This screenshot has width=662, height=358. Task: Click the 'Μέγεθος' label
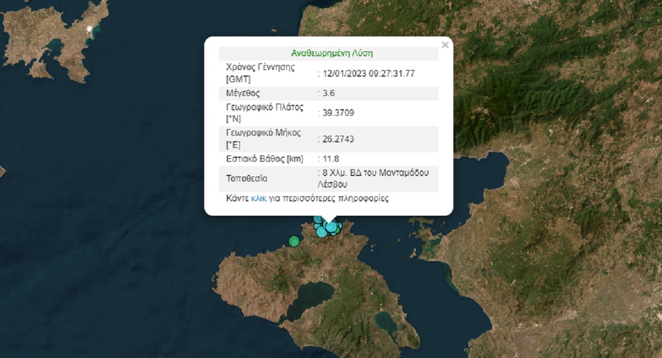[x=243, y=93]
